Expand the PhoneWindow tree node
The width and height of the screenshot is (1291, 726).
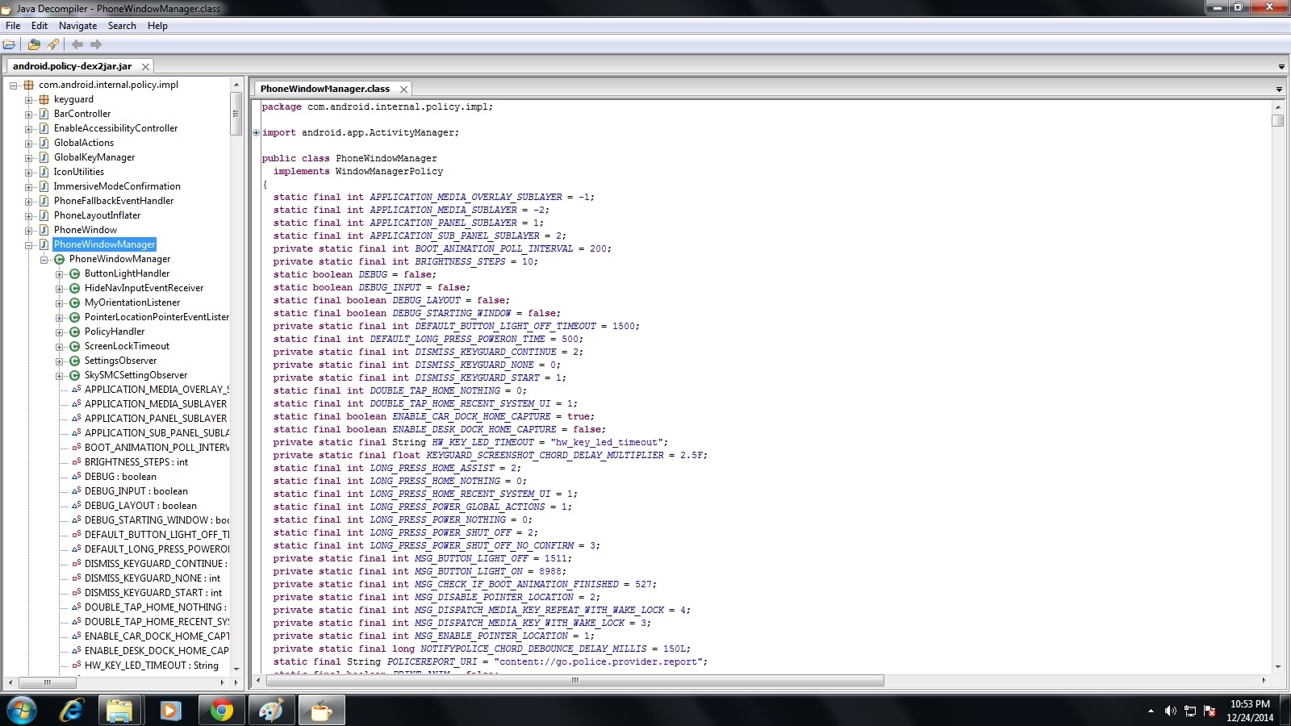(x=29, y=230)
